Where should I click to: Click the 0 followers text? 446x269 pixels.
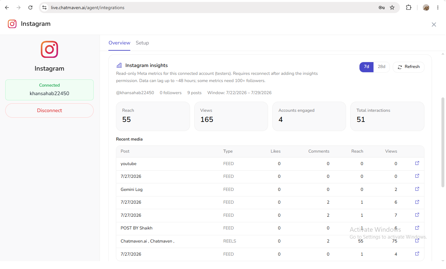tap(170, 93)
